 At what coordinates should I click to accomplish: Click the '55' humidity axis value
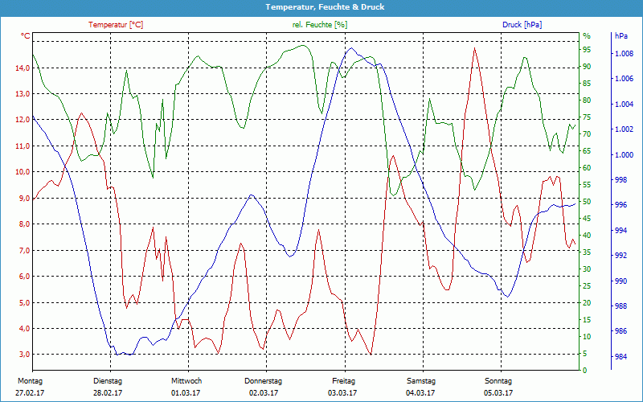[x=587, y=185]
